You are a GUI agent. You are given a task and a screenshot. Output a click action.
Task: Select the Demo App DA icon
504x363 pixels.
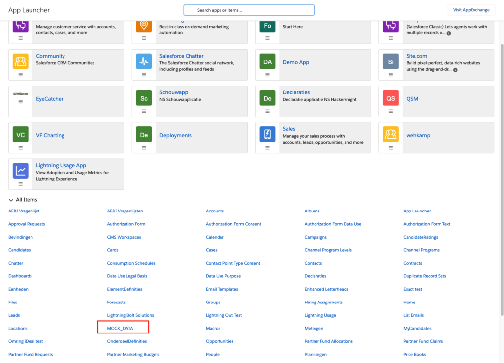coord(267,61)
